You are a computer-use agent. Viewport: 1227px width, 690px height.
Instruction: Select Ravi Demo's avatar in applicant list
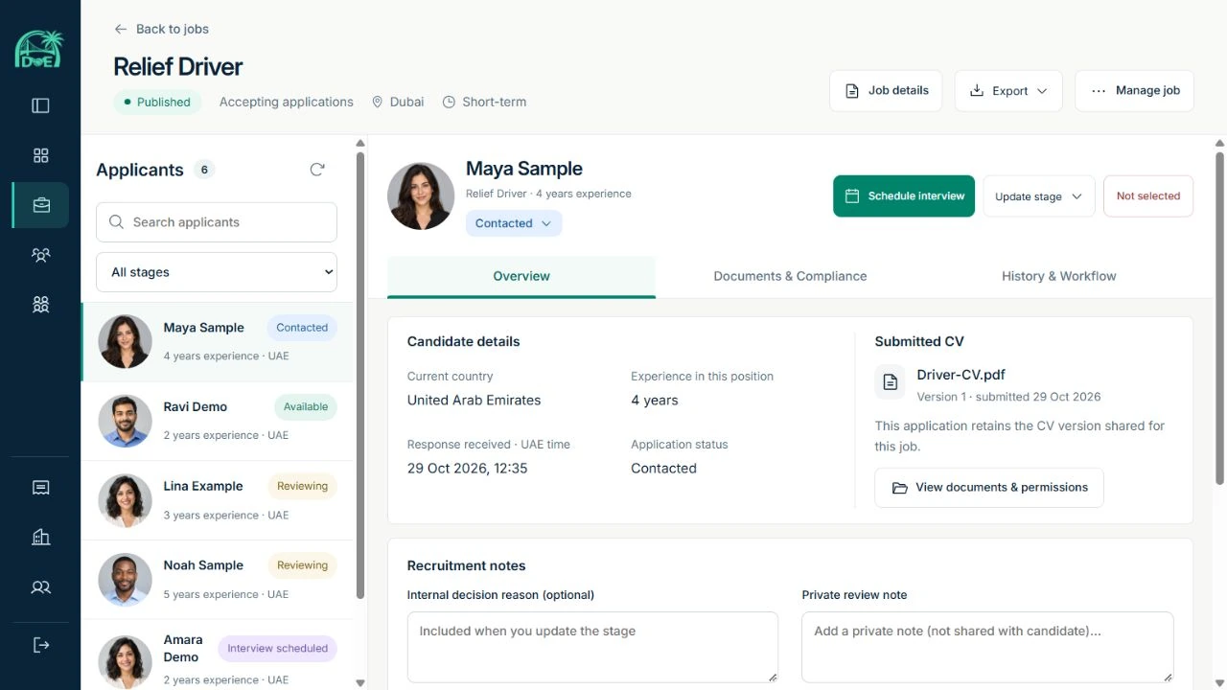125,421
